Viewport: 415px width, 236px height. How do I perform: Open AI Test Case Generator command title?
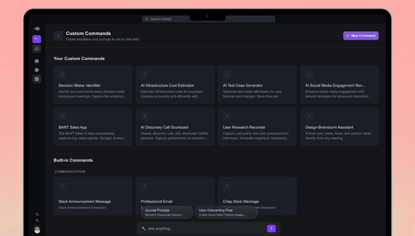(243, 85)
